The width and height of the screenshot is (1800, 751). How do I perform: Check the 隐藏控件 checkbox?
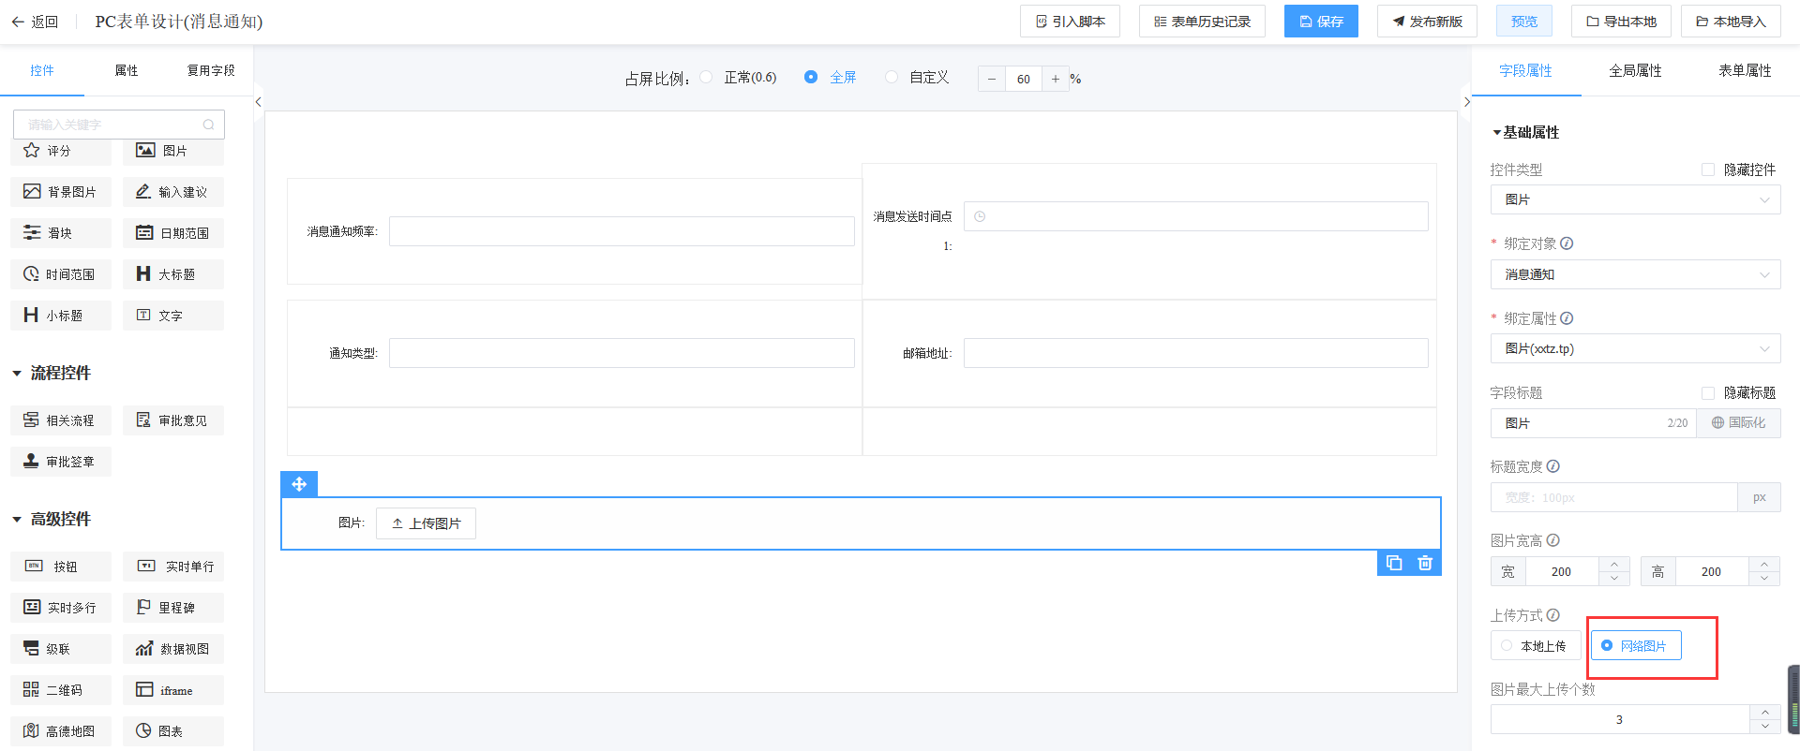(1708, 169)
